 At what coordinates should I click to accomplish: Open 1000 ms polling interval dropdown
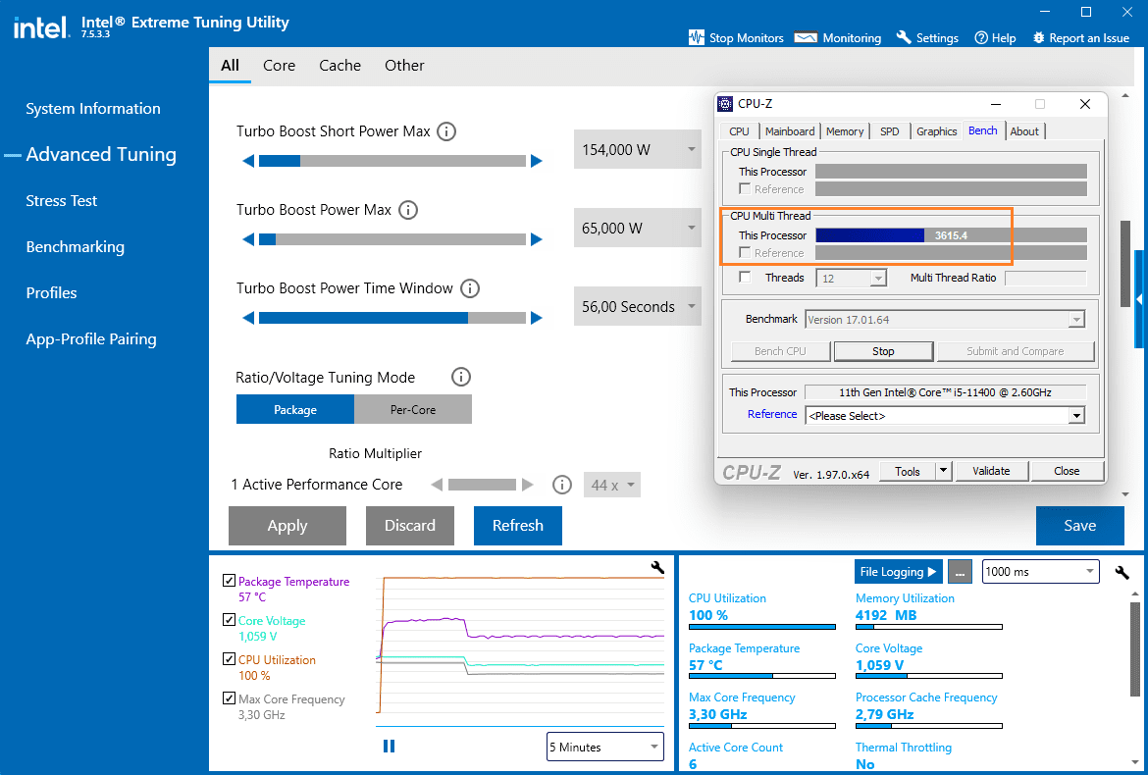[x=1040, y=572]
